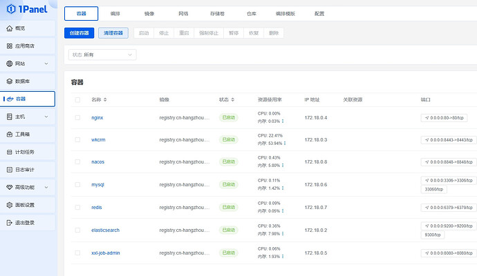The width and height of the screenshot is (477, 276).
Task: Open redis resource usage more dots
Action: click(283, 211)
